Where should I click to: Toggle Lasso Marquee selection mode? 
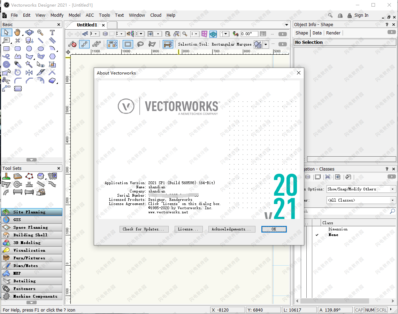tap(140, 44)
